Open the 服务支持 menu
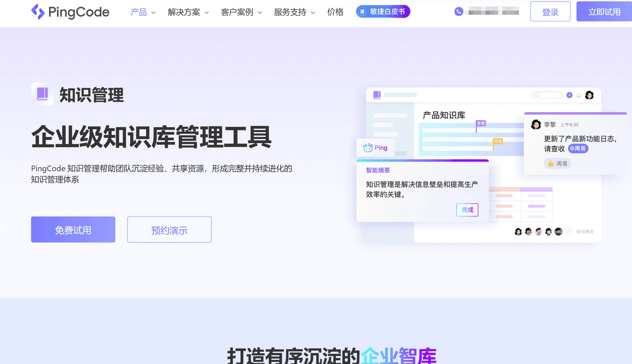The height and width of the screenshot is (364, 632). pos(290,12)
